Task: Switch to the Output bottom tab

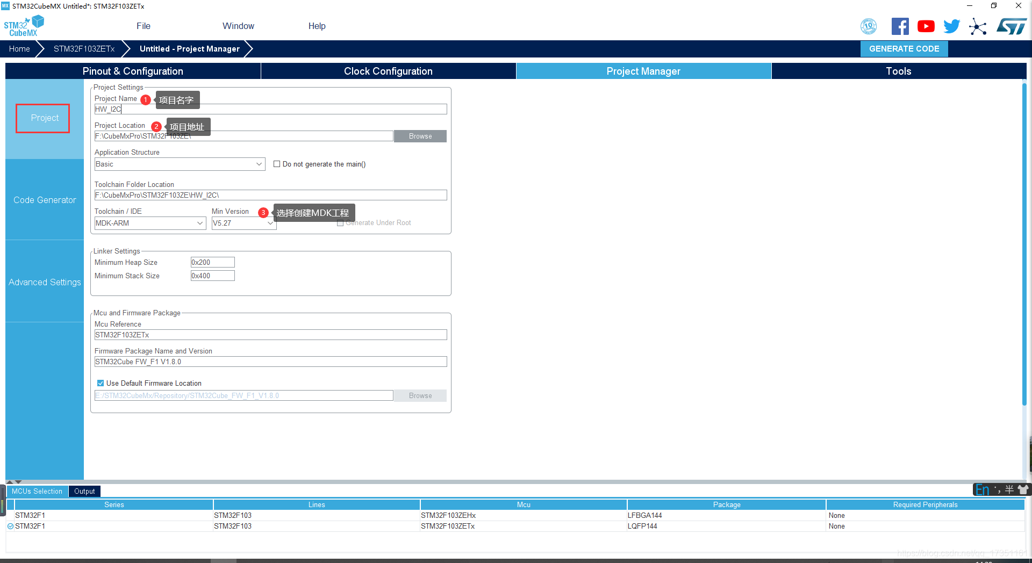Action: 84,491
